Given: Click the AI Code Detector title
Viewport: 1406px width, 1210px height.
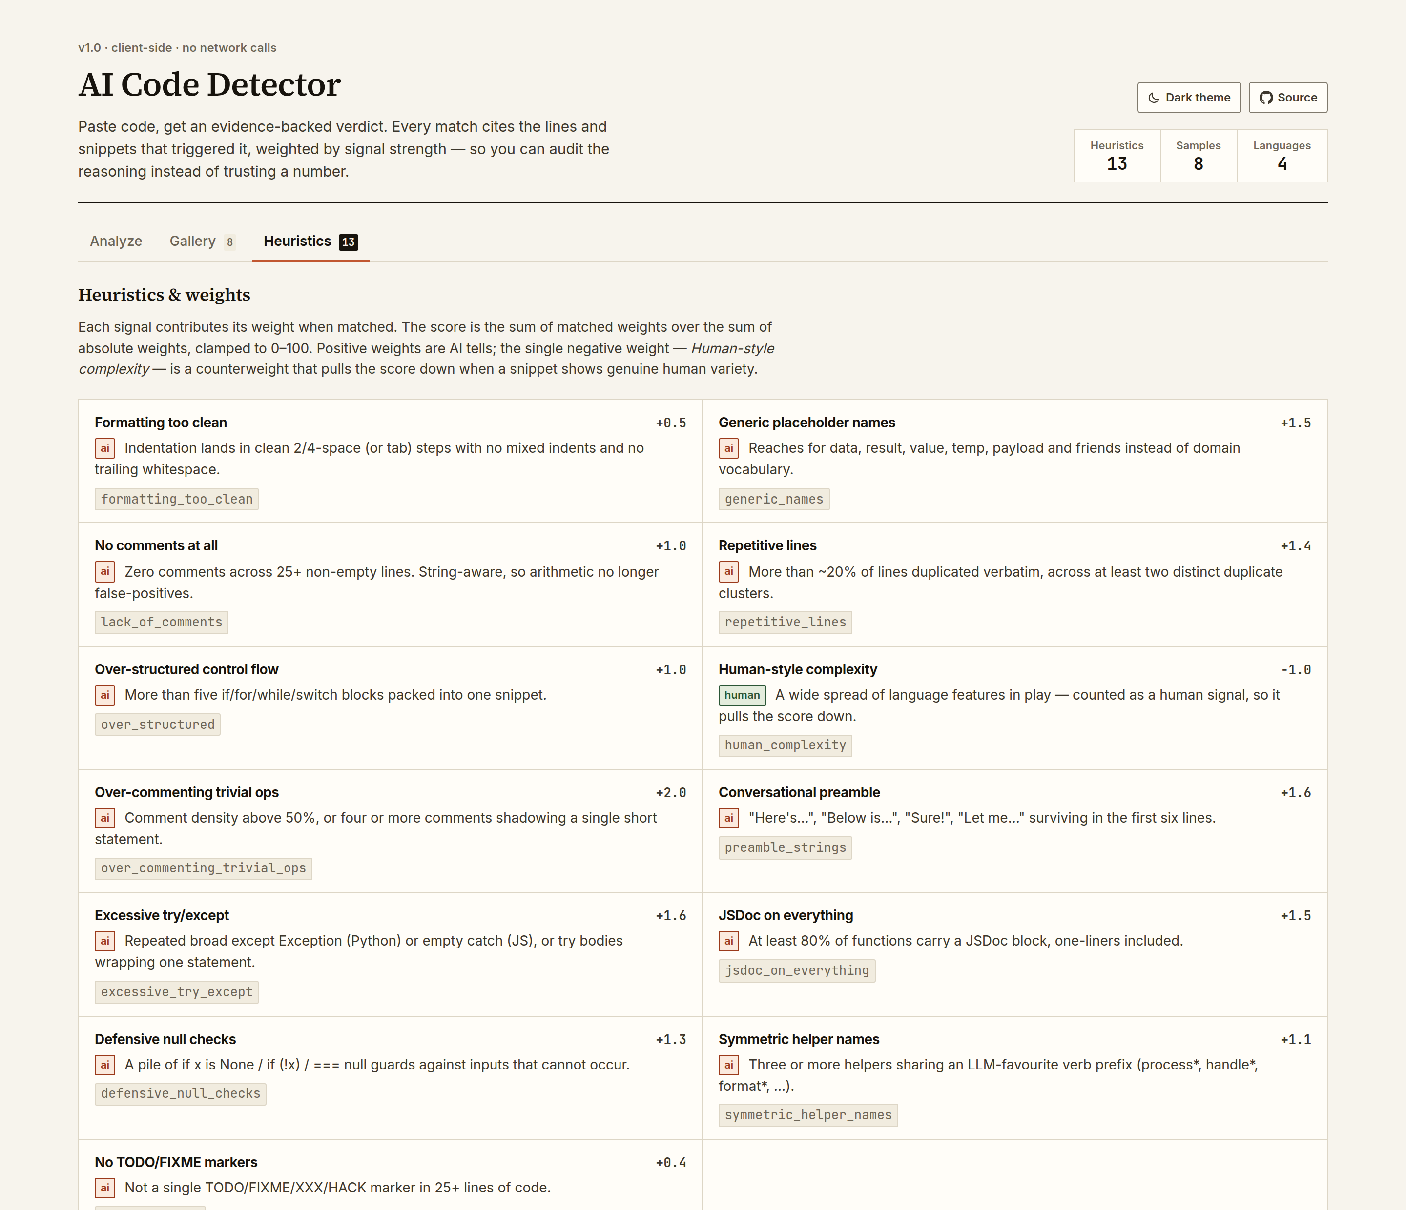Looking at the screenshot, I should pyautogui.click(x=209, y=85).
